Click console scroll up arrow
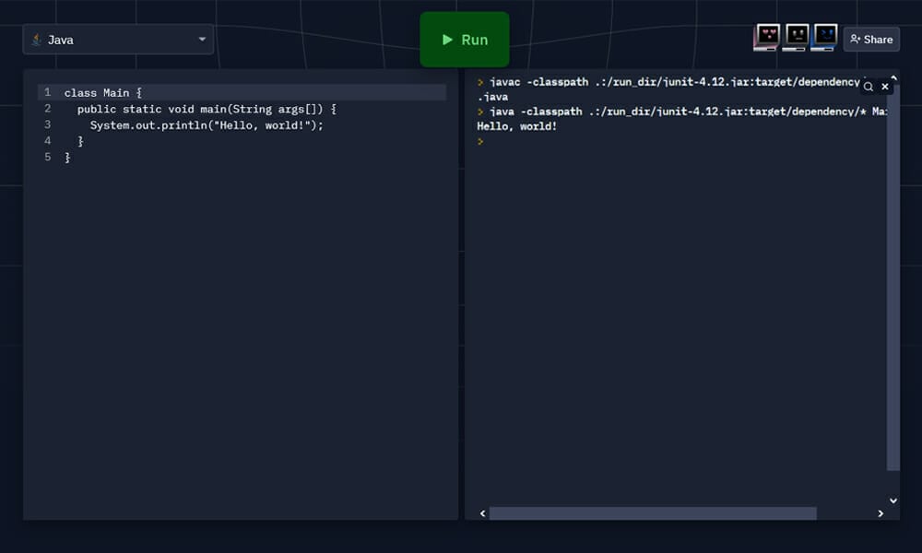922x553 pixels. [893, 77]
